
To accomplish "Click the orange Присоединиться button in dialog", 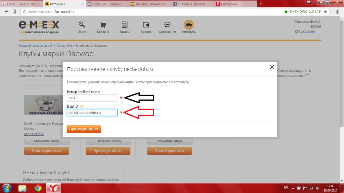I will point(84,129).
